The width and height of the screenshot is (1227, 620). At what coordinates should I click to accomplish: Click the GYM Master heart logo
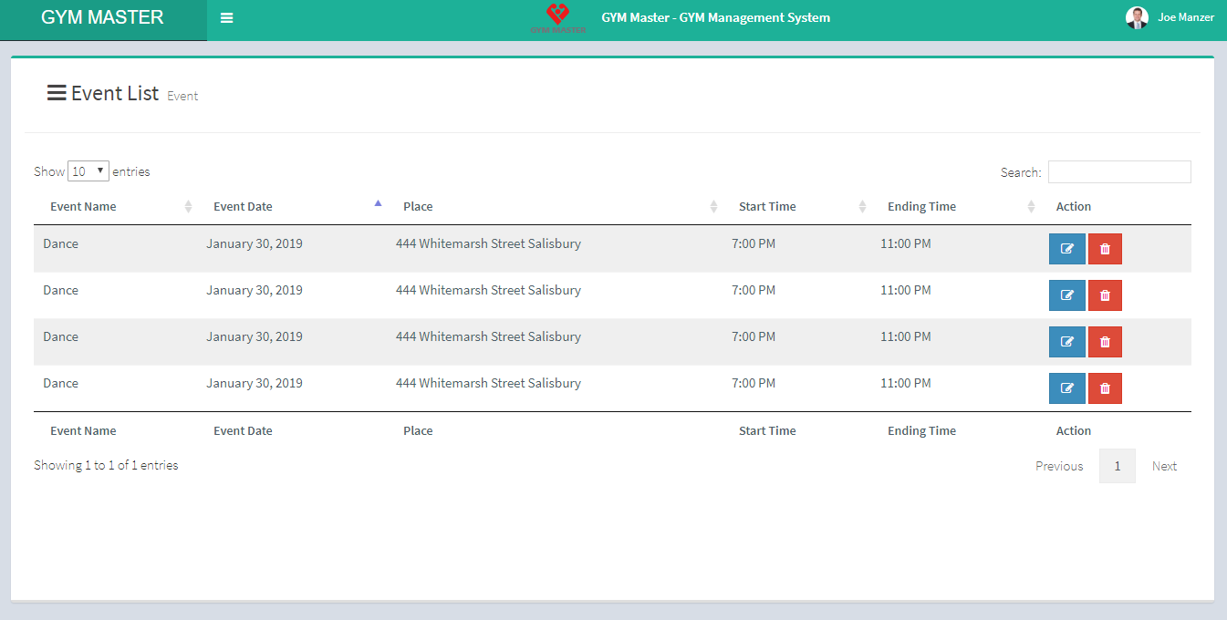pyautogui.click(x=557, y=17)
